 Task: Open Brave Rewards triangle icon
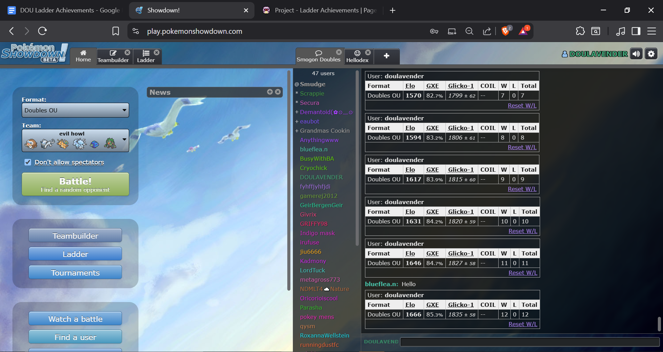524,31
